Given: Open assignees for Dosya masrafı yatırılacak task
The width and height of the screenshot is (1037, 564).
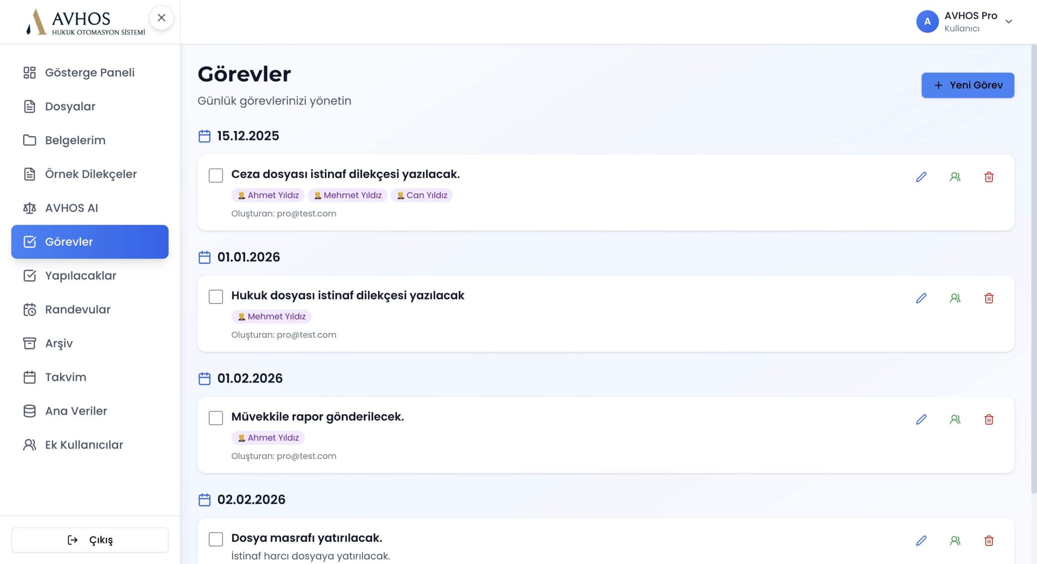Looking at the screenshot, I should click(x=955, y=541).
